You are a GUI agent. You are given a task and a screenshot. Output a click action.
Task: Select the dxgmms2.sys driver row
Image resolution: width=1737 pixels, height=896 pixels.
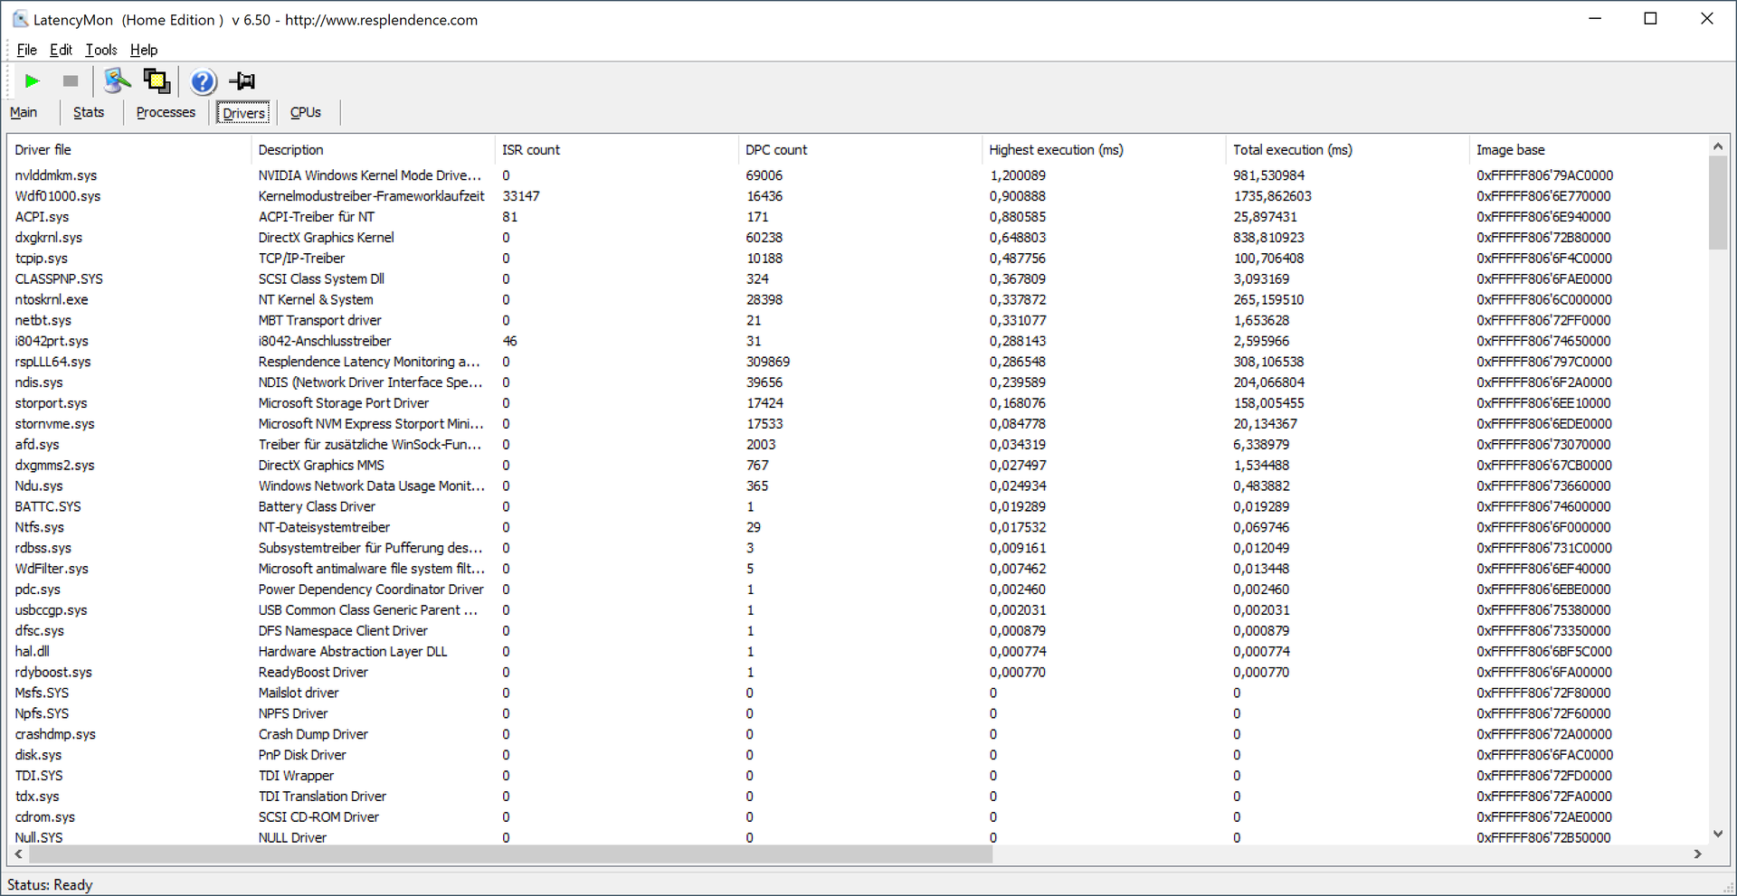858,466
